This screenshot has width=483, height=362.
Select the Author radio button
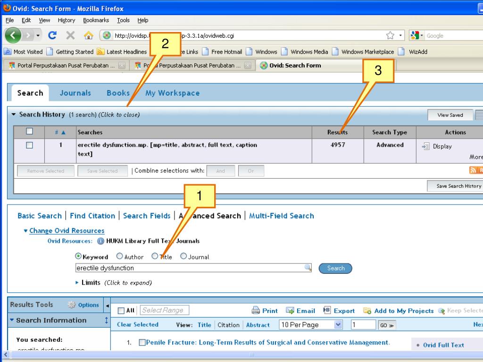pyautogui.click(x=119, y=256)
